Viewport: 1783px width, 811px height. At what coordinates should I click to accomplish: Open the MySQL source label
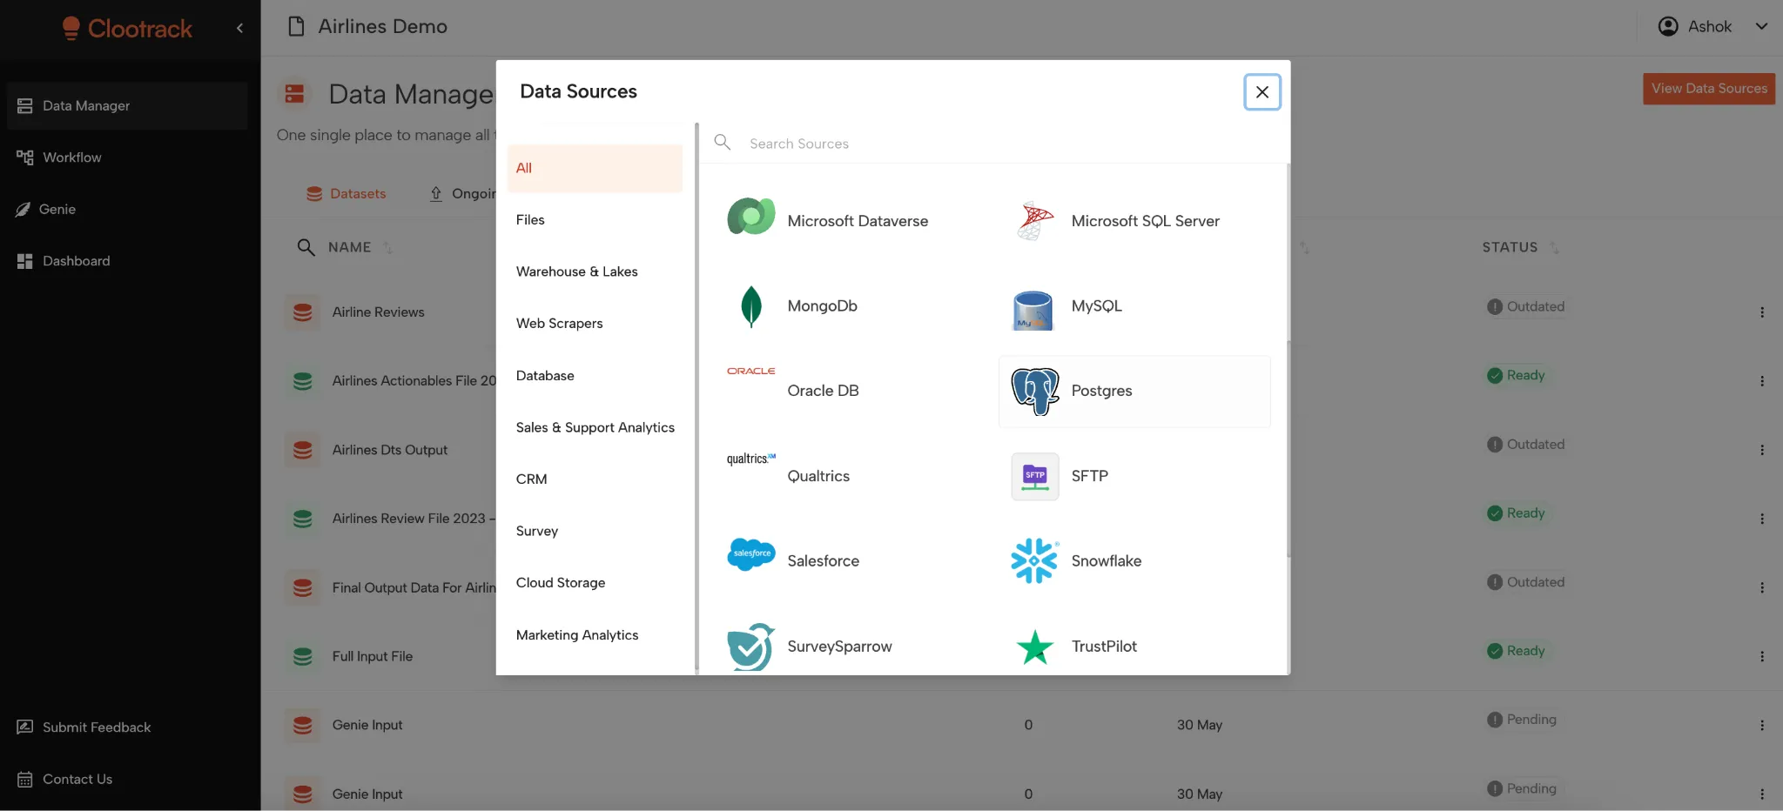coord(1096,306)
